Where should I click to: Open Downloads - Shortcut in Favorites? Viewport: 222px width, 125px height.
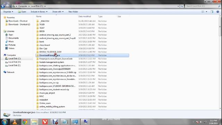tap(18, 21)
